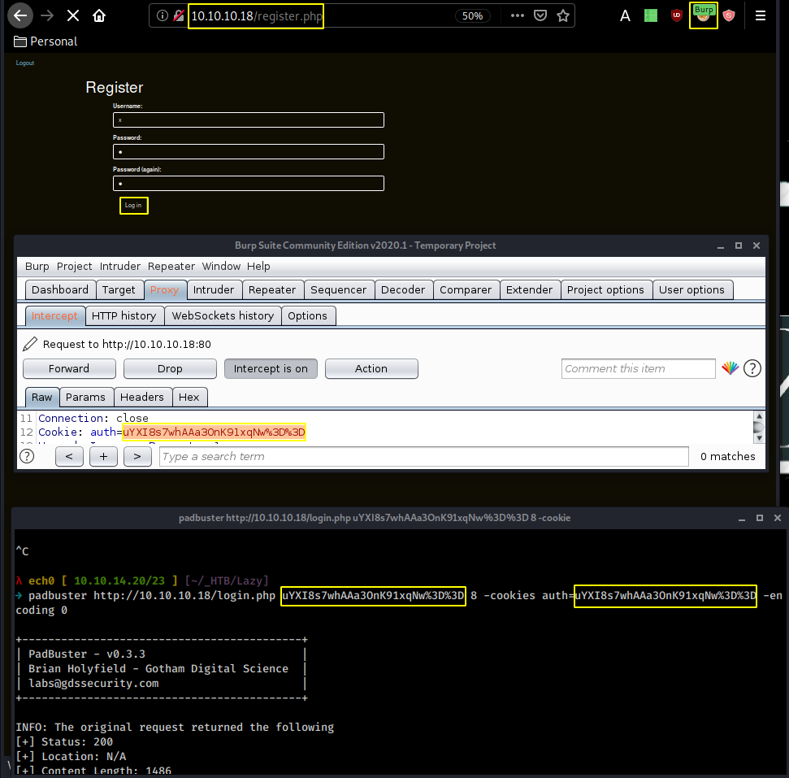Open the Intruder menu in menu bar
The height and width of the screenshot is (778, 789).
pos(119,266)
